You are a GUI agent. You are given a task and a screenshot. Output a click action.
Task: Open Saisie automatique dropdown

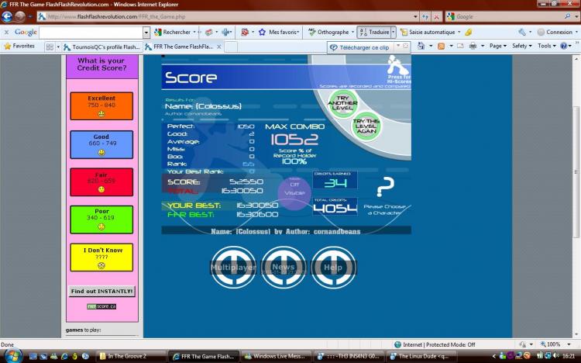(x=459, y=33)
